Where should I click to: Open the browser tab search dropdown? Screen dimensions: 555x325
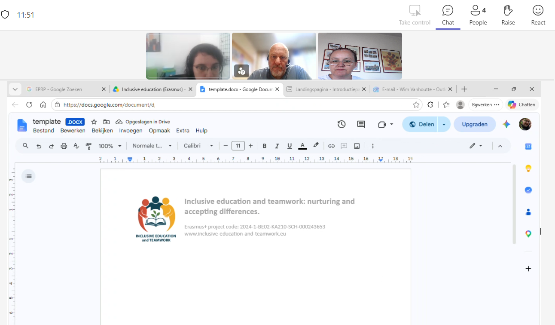tap(15, 89)
